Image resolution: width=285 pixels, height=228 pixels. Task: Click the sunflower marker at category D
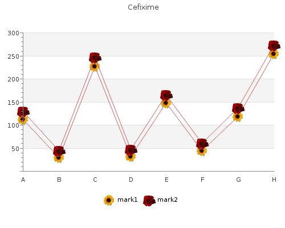[131, 157]
